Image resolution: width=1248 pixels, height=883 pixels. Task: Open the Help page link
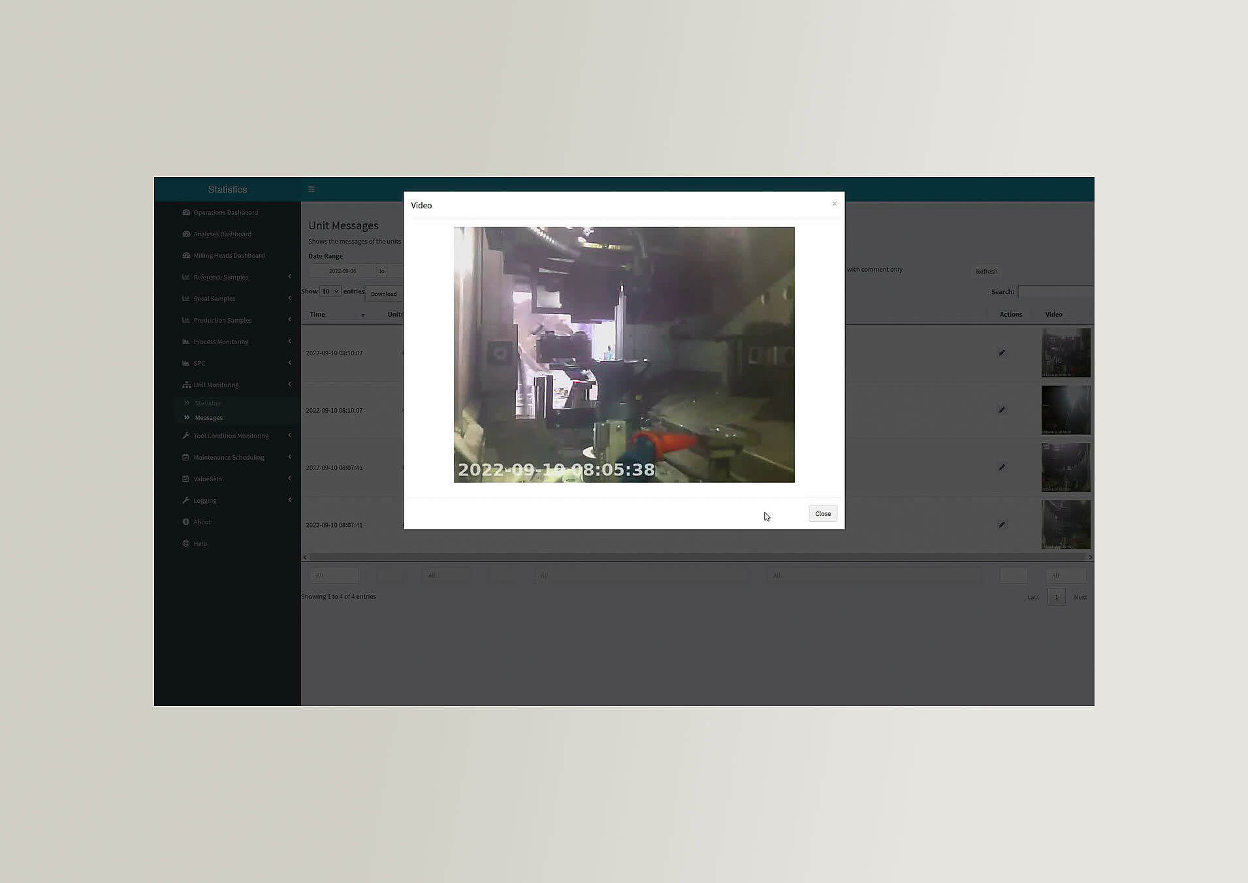(x=200, y=543)
